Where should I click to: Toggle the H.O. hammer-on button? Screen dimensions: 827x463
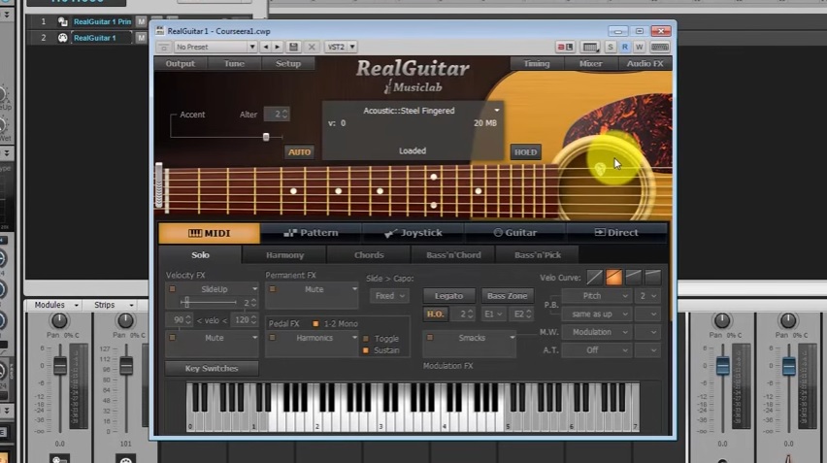click(x=435, y=314)
